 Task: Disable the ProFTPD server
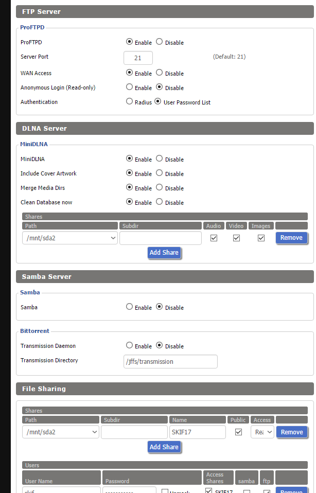click(x=159, y=42)
